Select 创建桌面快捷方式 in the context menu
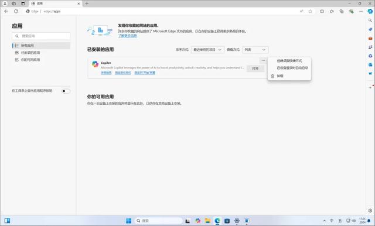This screenshot has height=226, width=375. (289, 61)
